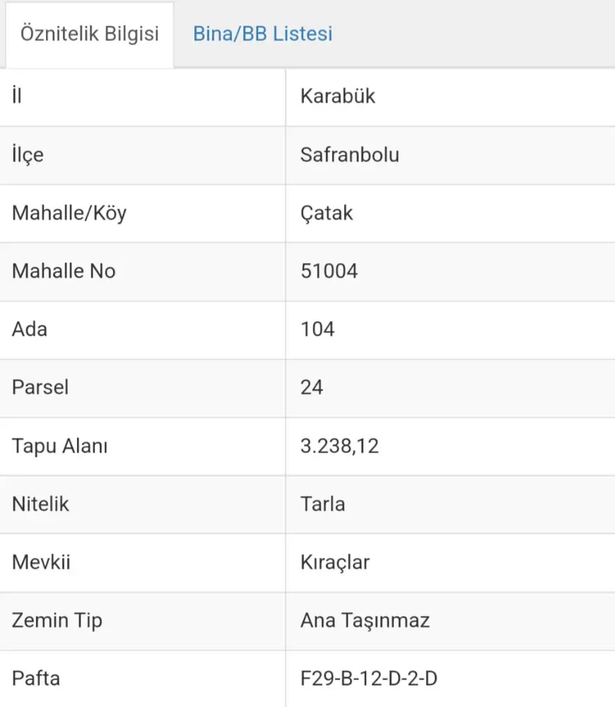Select Mahalle No value 51004
Viewport: 615px width, 707px height.
point(329,271)
